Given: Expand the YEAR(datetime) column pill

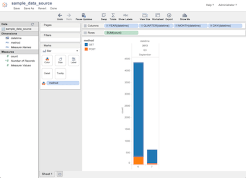Looking at the screenshot, I should 121,26.
